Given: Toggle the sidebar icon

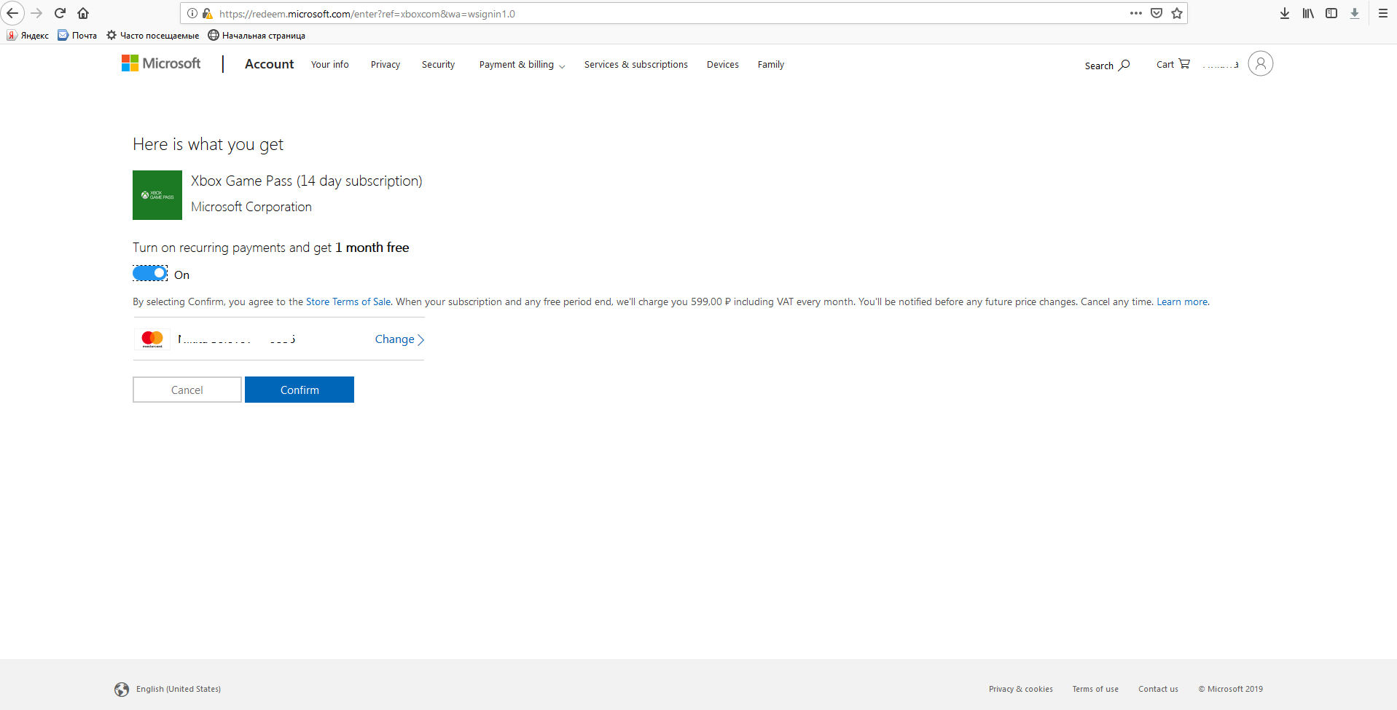Looking at the screenshot, I should point(1331,13).
